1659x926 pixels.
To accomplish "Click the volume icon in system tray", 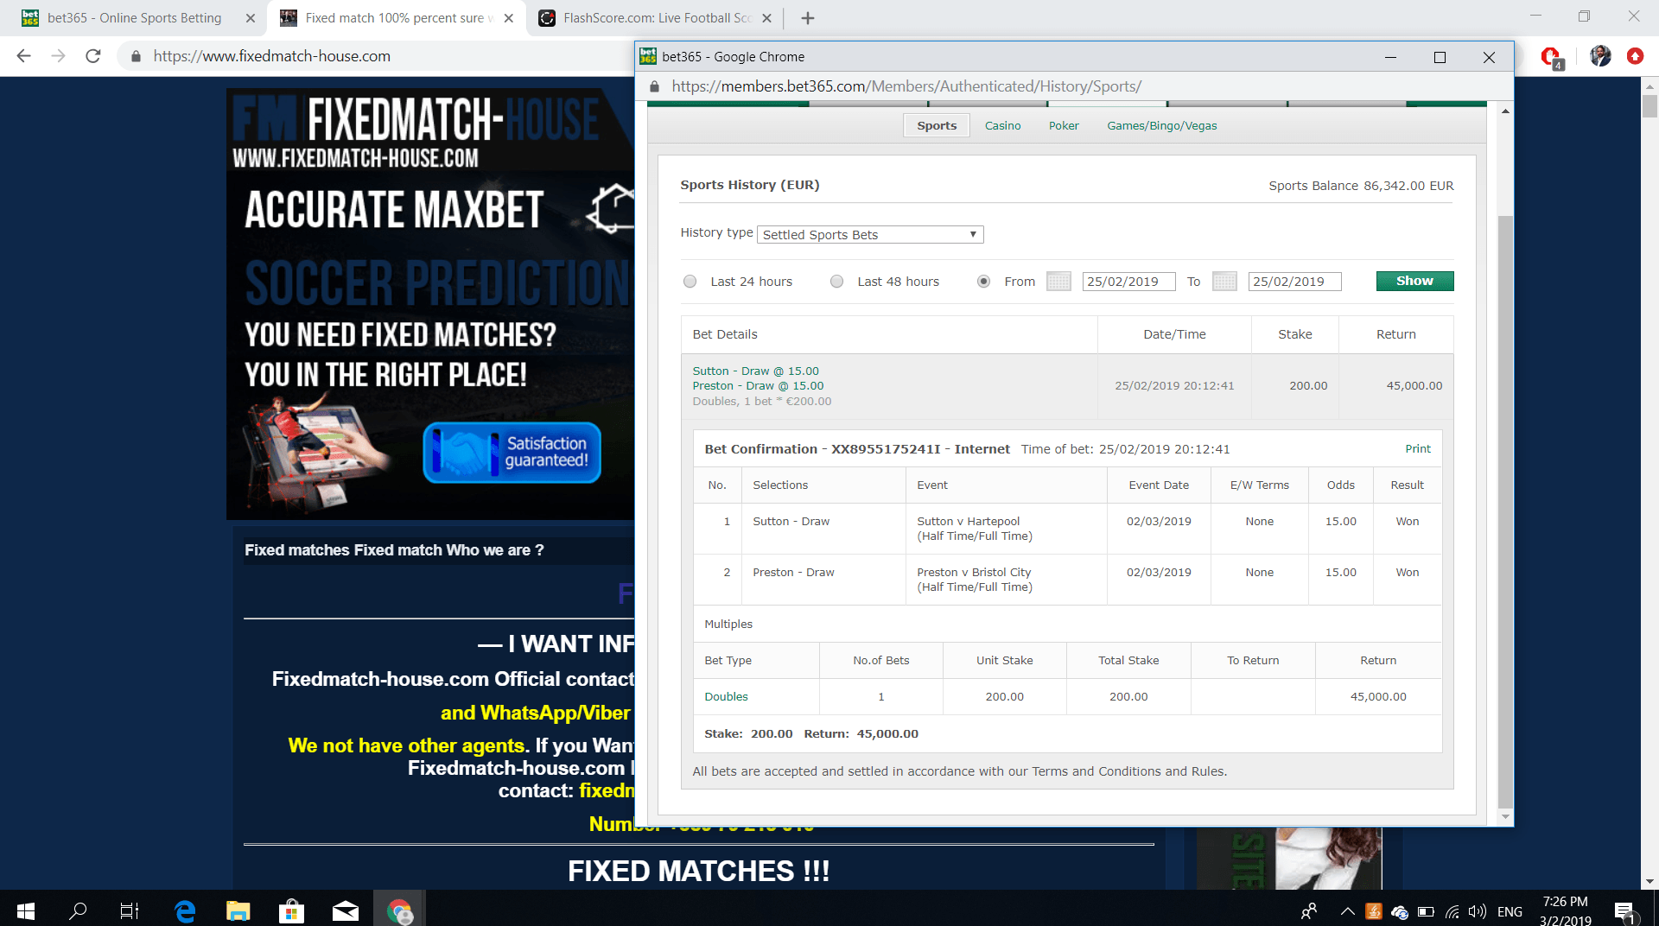I will click(1477, 911).
